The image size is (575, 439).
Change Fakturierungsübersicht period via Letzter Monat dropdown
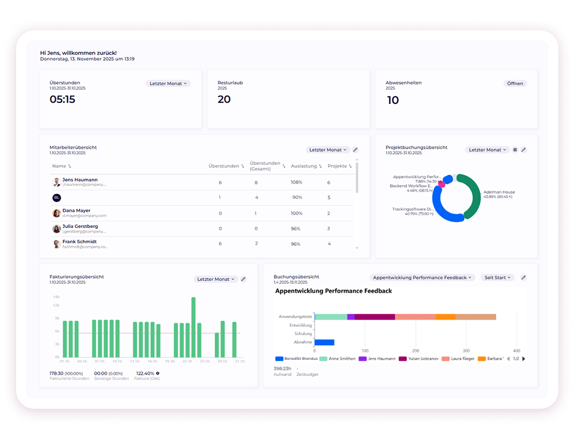point(216,279)
